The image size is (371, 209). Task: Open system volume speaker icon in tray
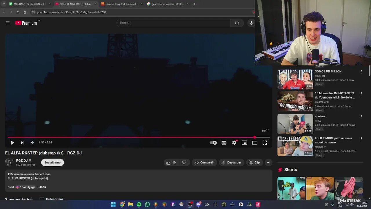[x=352, y=204]
